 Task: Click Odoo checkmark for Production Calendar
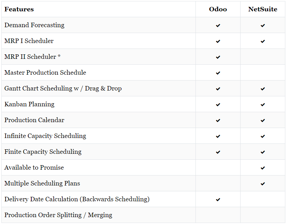(218, 120)
